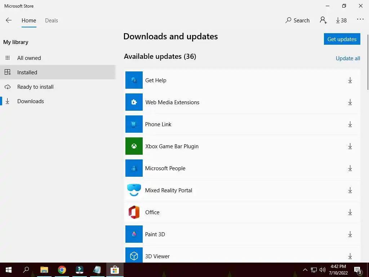Open the sign-in account icon
This screenshot has height=277, width=369.
pos(323,20)
